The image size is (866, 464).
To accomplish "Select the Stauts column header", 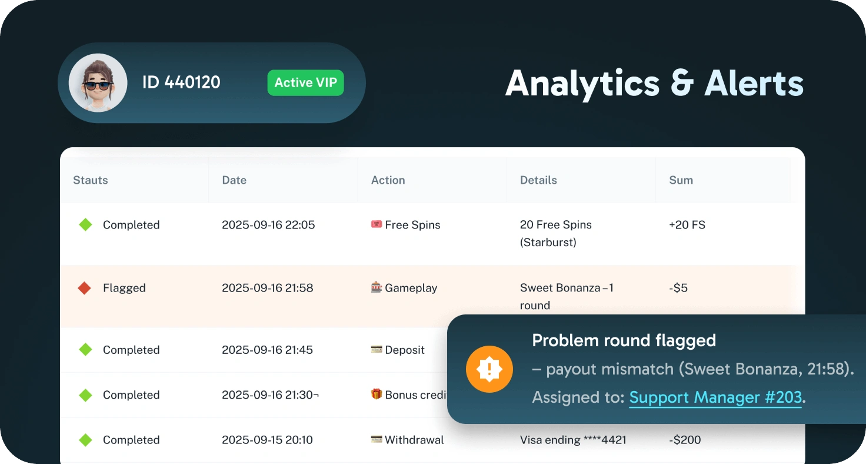I will click(x=90, y=180).
